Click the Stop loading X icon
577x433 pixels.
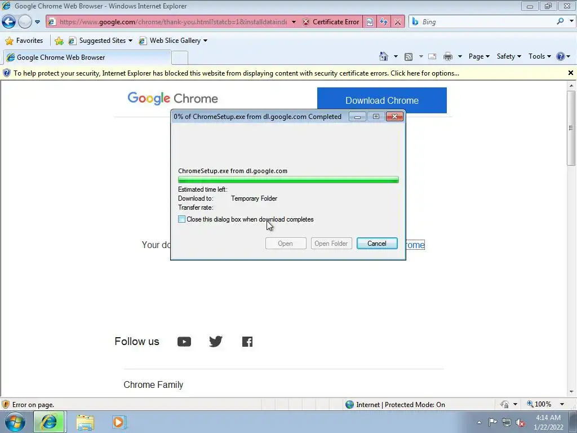(x=397, y=22)
